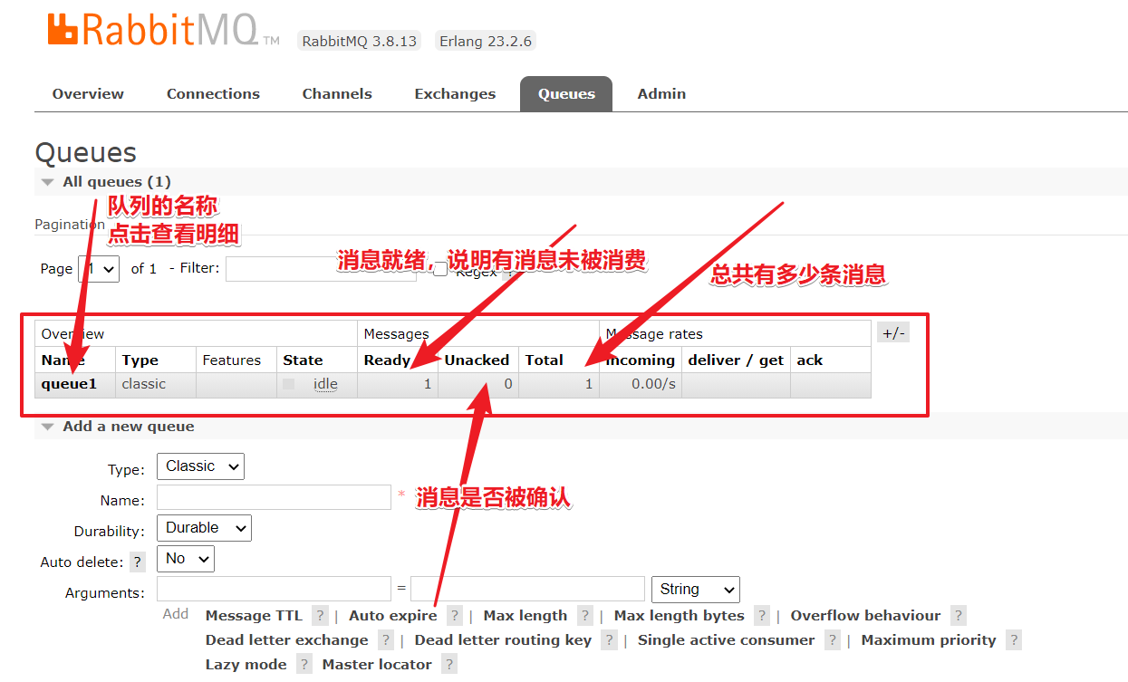
Task: Add Message TTL argument
Action: coord(254,616)
